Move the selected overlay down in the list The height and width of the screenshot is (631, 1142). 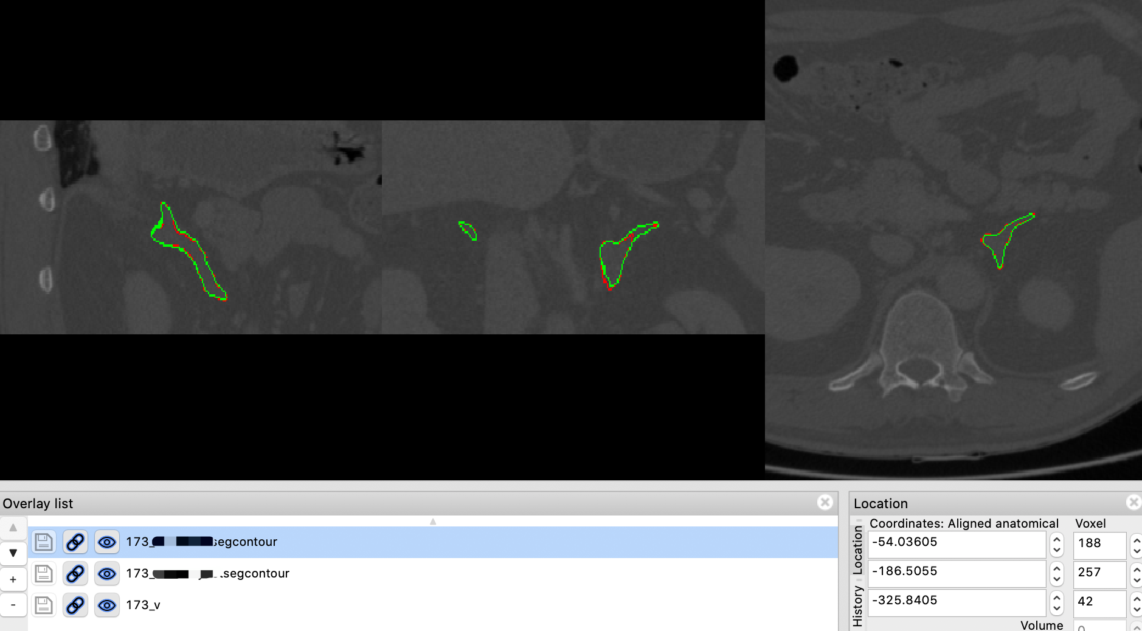tap(13, 553)
